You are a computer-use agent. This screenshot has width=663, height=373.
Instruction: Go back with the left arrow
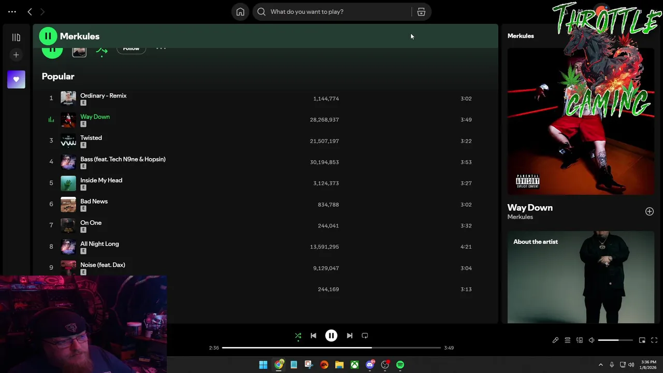[x=30, y=11]
